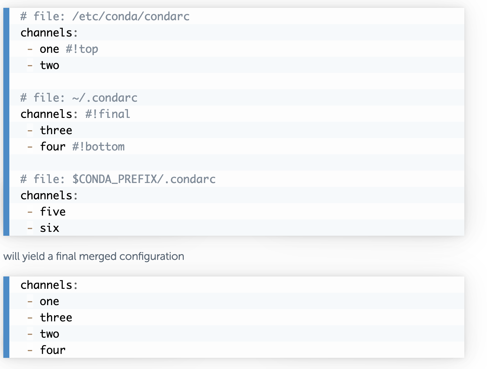Click the 'five' channel entry
This screenshot has width=487, height=369.
53,212
